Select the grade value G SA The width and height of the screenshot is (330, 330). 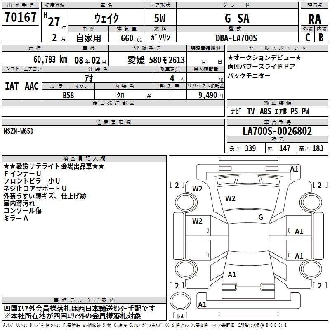pos(237,18)
